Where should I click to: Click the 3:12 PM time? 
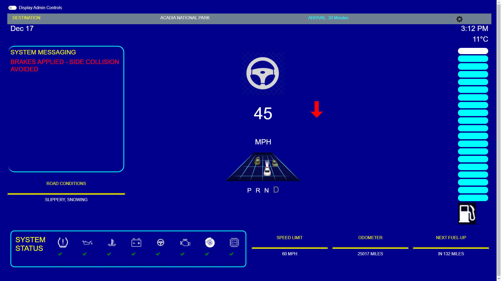[x=474, y=29]
